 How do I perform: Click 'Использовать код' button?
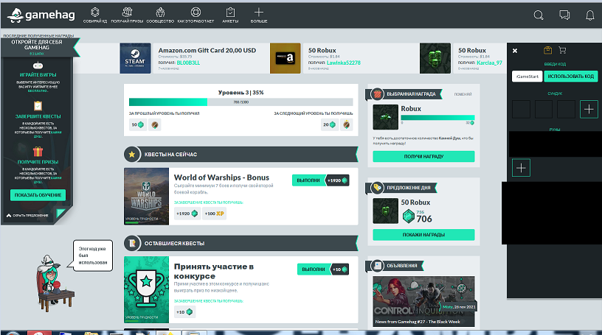tap(571, 77)
